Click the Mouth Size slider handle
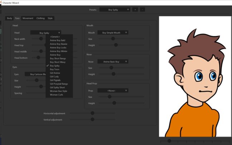Viewport: 232px width, 145px height. pos(113,39)
